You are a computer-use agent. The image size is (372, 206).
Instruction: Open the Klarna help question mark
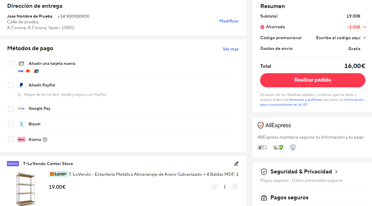click(45, 140)
